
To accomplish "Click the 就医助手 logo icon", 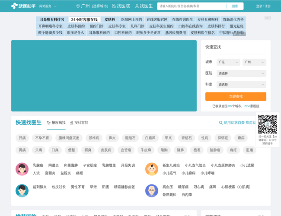I will (14, 6).
